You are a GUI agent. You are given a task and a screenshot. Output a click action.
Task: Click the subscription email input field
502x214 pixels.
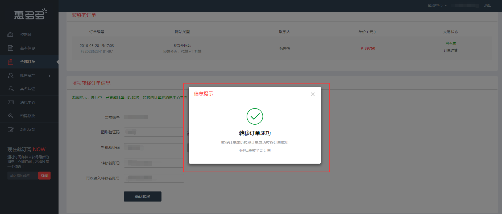point(23,176)
